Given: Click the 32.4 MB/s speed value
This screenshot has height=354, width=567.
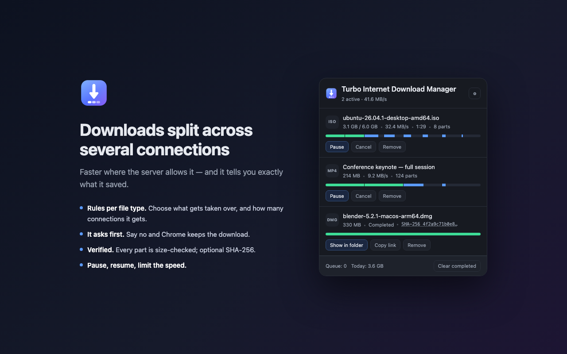Looking at the screenshot, I should [397, 127].
